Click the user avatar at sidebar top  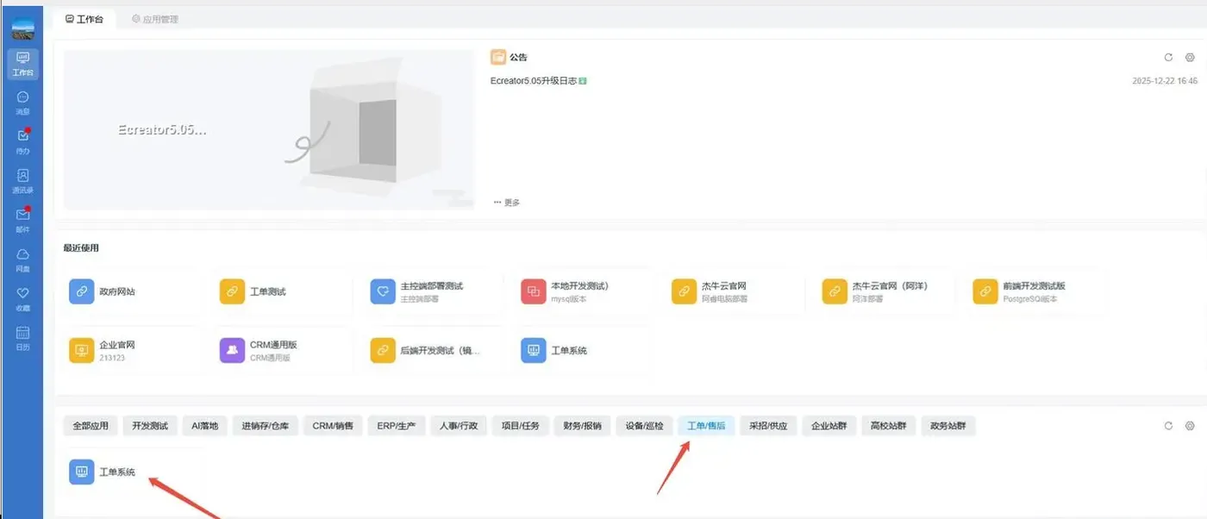click(x=22, y=28)
